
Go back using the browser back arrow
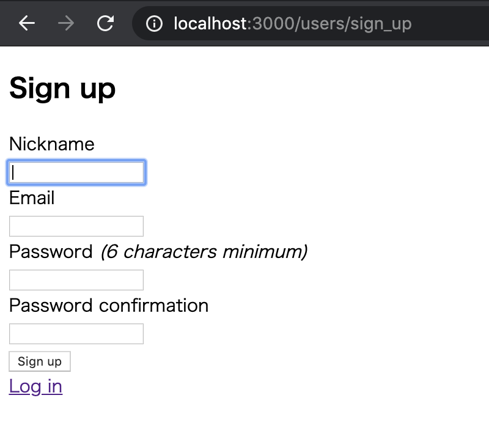(27, 23)
